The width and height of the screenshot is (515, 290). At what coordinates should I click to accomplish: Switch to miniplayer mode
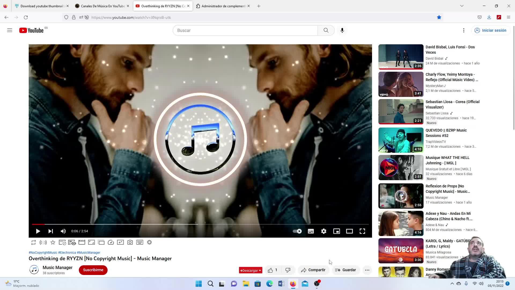pos(337,231)
